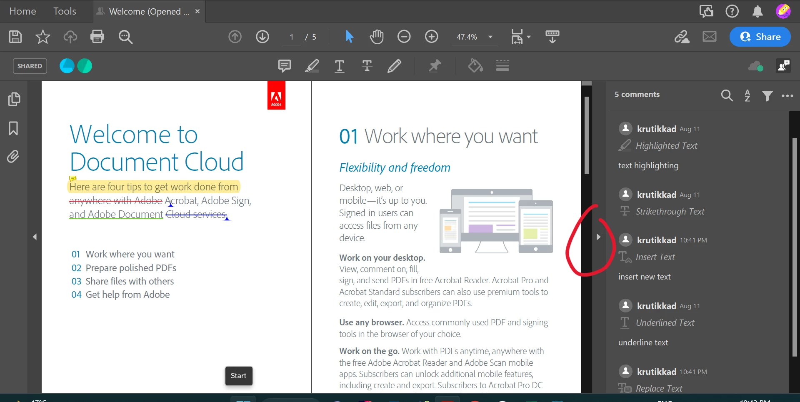The image size is (800, 402).
Task: Send file by email envelope icon
Action: (710, 37)
